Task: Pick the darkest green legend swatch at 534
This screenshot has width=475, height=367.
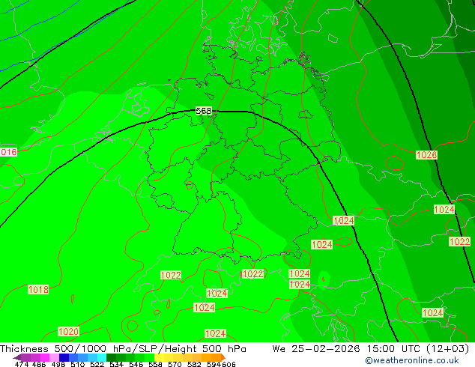Action: tap(111, 357)
